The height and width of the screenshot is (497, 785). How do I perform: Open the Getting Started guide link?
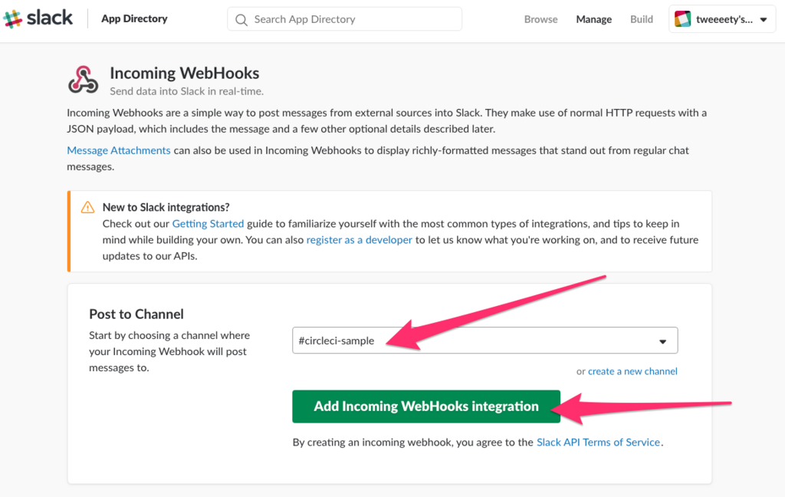(x=208, y=224)
